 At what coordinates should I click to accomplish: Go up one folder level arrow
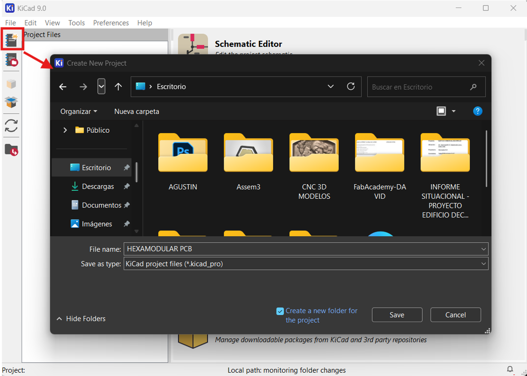(x=118, y=87)
